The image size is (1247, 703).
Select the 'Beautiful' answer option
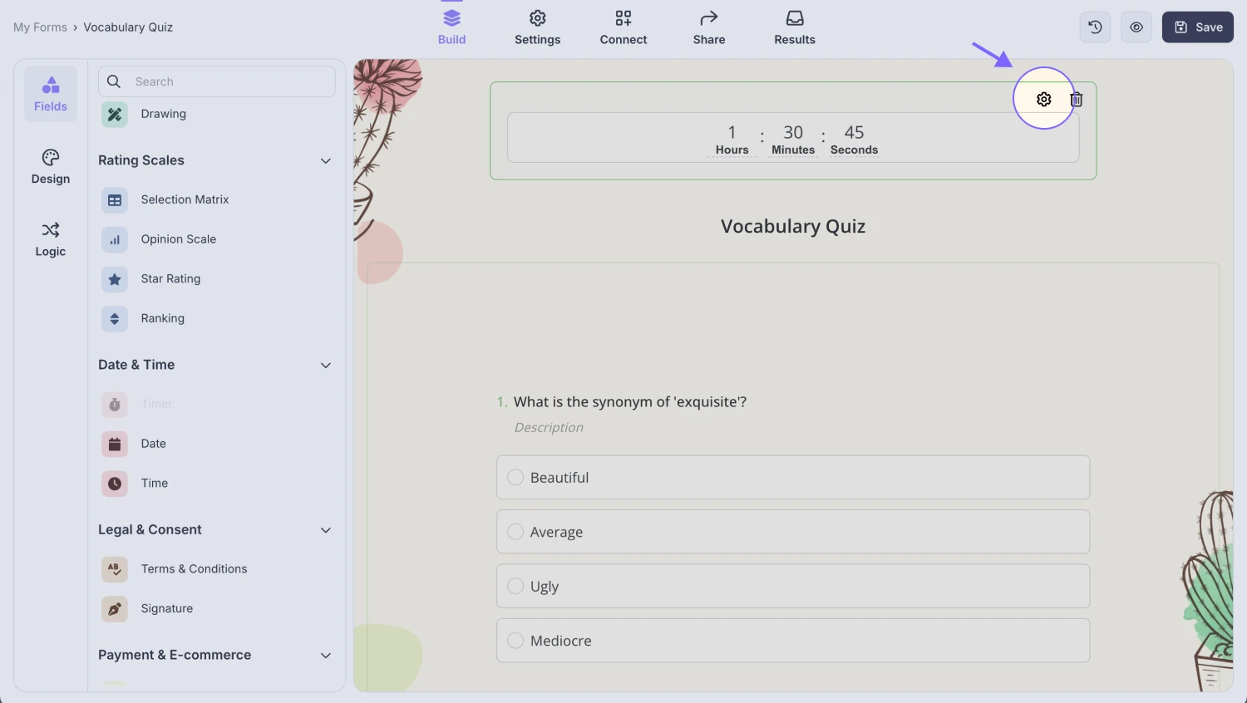click(x=515, y=478)
